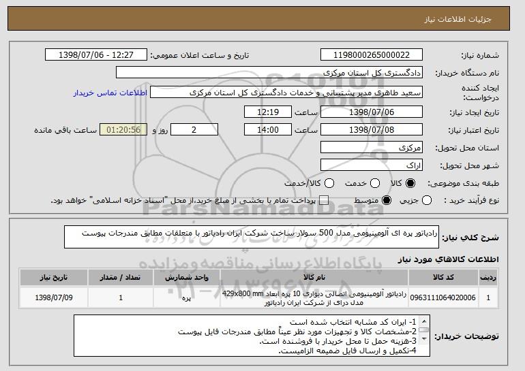Image resolution: width=525 pixels, height=371 pixels.
Task: Click the remaining time countdown 01:20:56
Action: point(123,130)
